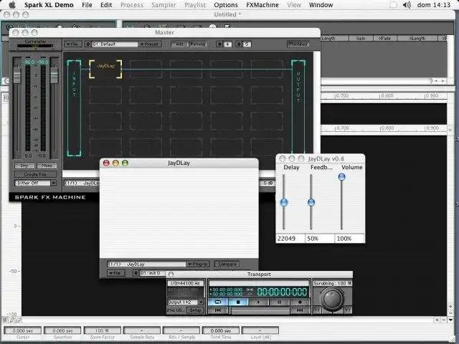
Task: Click the 100% volume value field
Action: tap(350, 239)
